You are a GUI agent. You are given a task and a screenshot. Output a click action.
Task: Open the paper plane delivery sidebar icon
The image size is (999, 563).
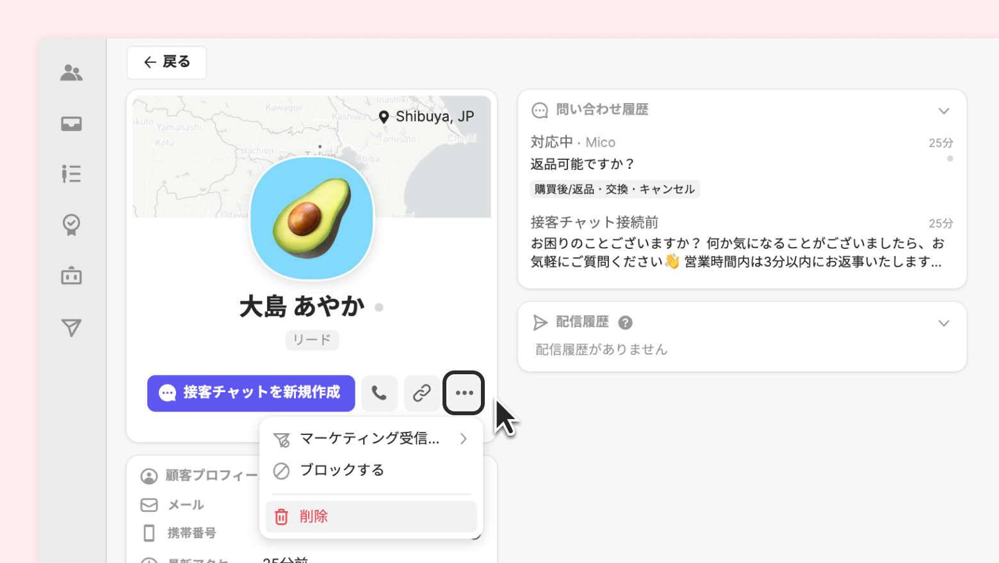tap(71, 328)
